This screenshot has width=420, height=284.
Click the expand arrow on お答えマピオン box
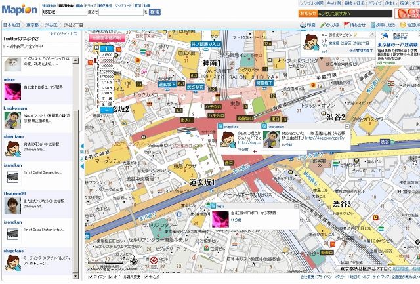(372, 35)
